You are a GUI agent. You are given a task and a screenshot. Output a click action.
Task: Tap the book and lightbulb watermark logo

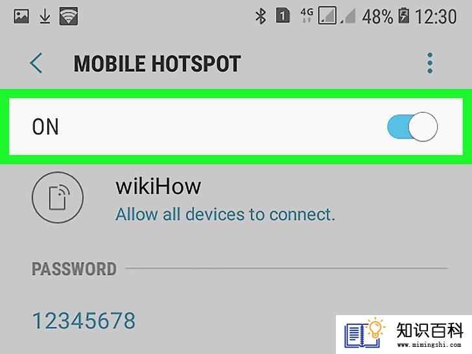pos(365,334)
